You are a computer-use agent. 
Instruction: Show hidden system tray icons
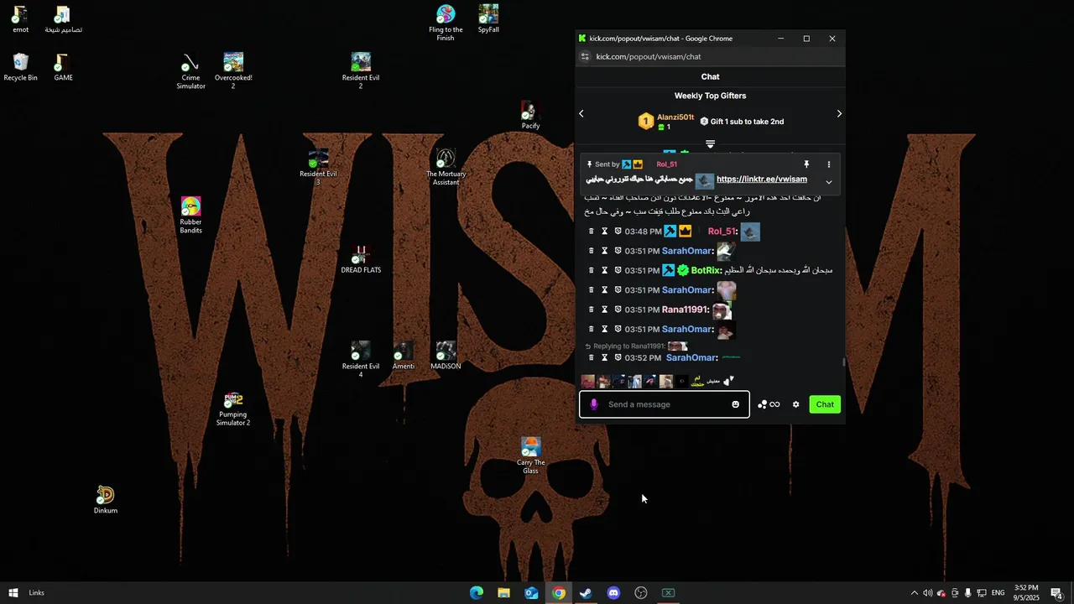pyautogui.click(x=914, y=593)
